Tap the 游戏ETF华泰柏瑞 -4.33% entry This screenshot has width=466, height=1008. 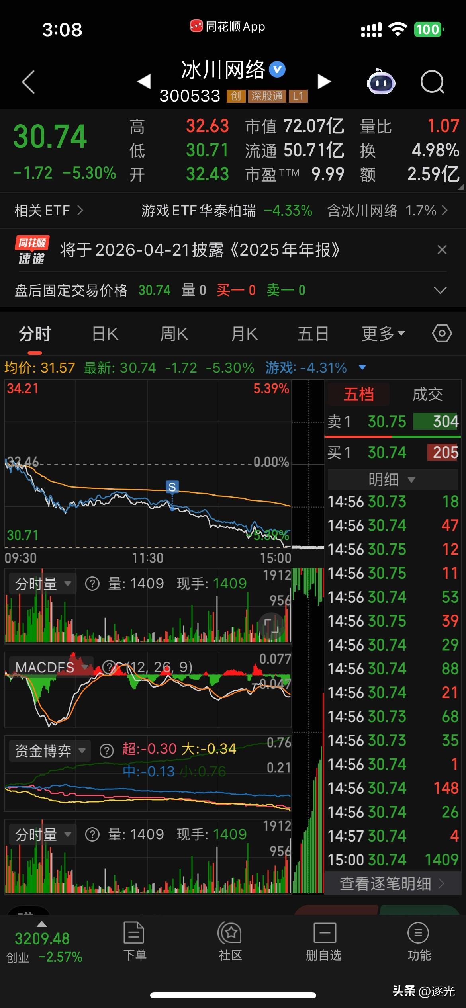(227, 210)
